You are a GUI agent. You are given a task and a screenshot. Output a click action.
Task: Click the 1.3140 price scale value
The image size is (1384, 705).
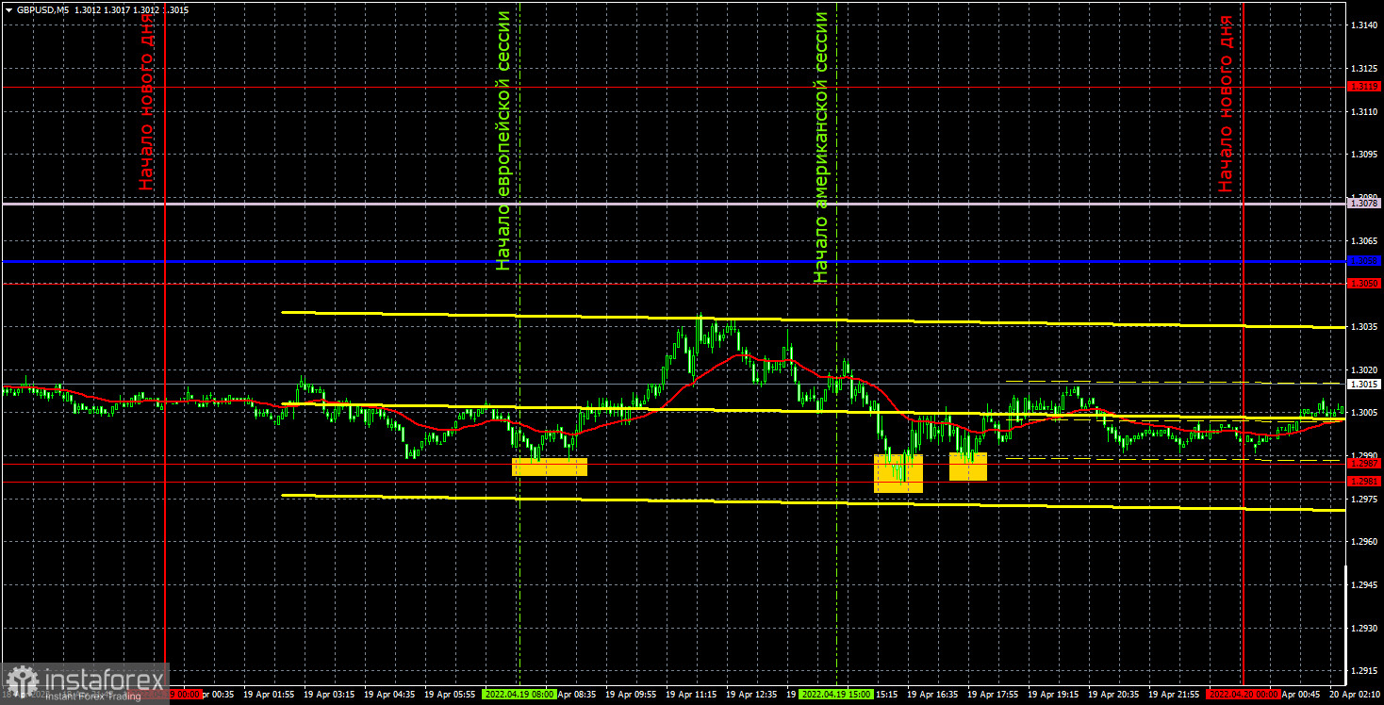tap(1363, 25)
